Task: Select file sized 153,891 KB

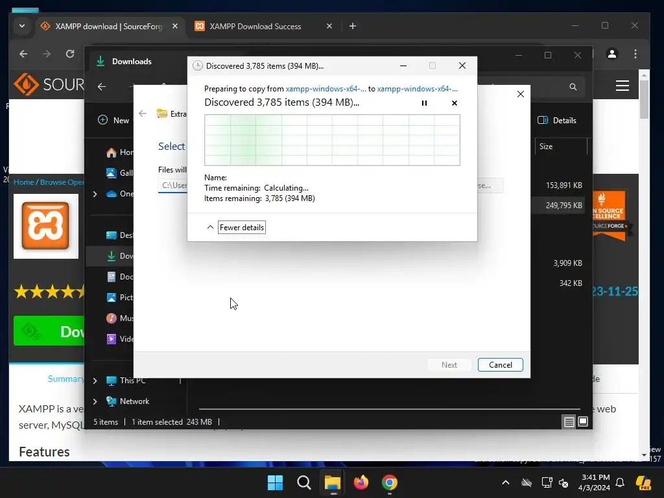Action: [x=563, y=185]
